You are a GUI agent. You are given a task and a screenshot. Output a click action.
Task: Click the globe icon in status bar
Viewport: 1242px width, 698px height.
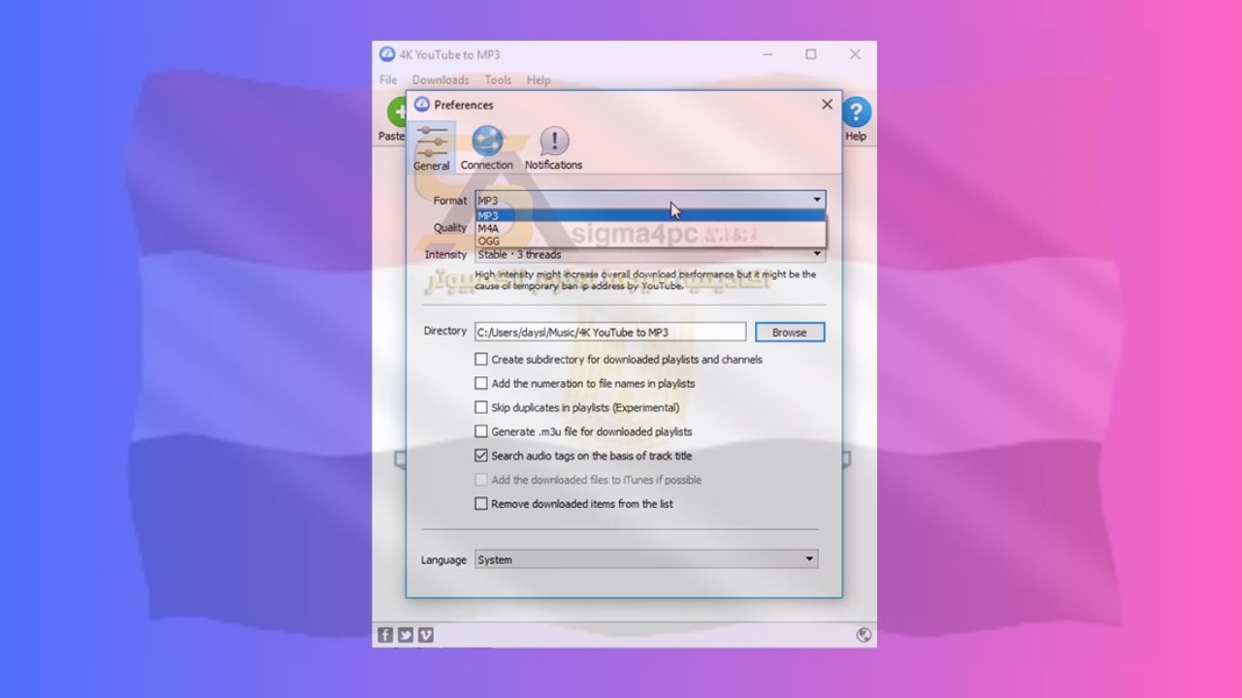pos(864,635)
